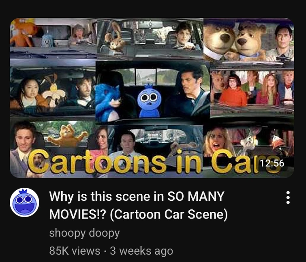This screenshot has height=262, width=306.
Task: Click the screaming blonde woman in thumbnail
Action: coord(218,141)
